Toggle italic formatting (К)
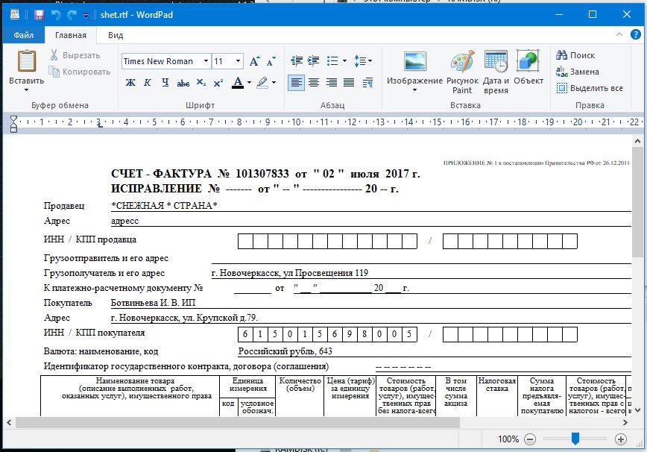The height and width of the screenshot is (452, 647). [147, 83]
